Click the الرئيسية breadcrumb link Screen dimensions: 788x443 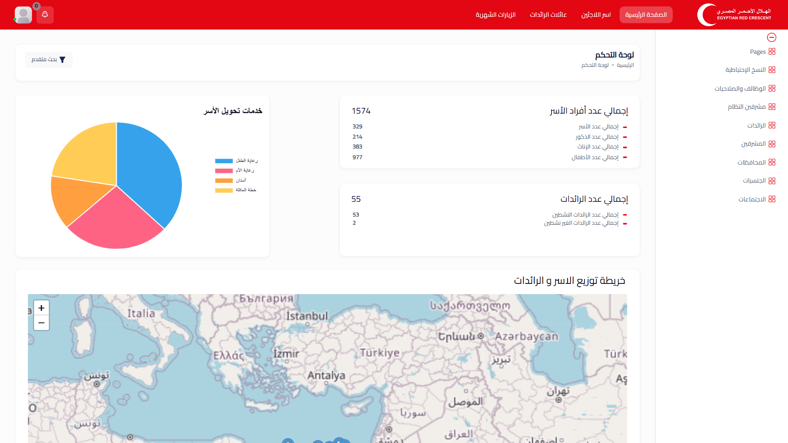625,65
